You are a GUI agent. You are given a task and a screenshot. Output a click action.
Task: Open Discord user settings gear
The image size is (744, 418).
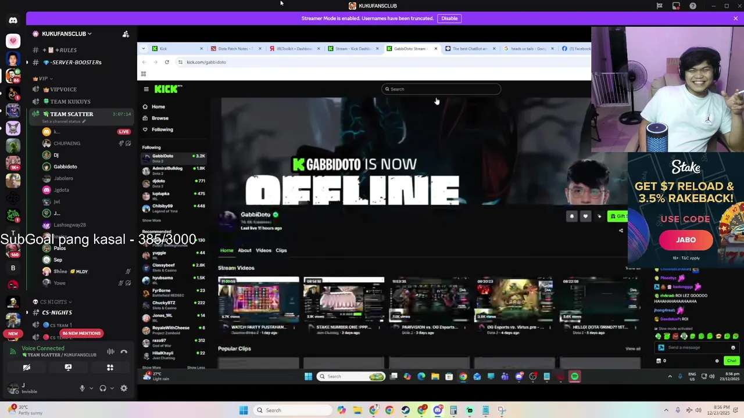[124, 388]
